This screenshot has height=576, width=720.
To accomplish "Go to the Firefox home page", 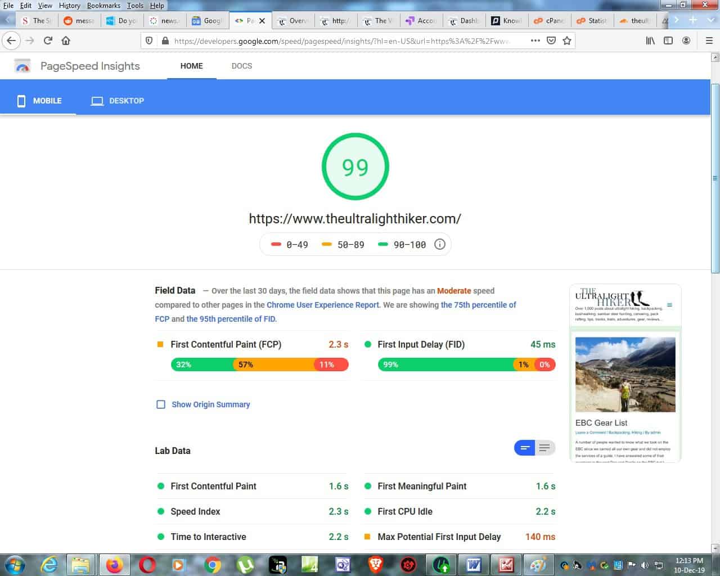I will pyautogui.click(x=66, y=40).
